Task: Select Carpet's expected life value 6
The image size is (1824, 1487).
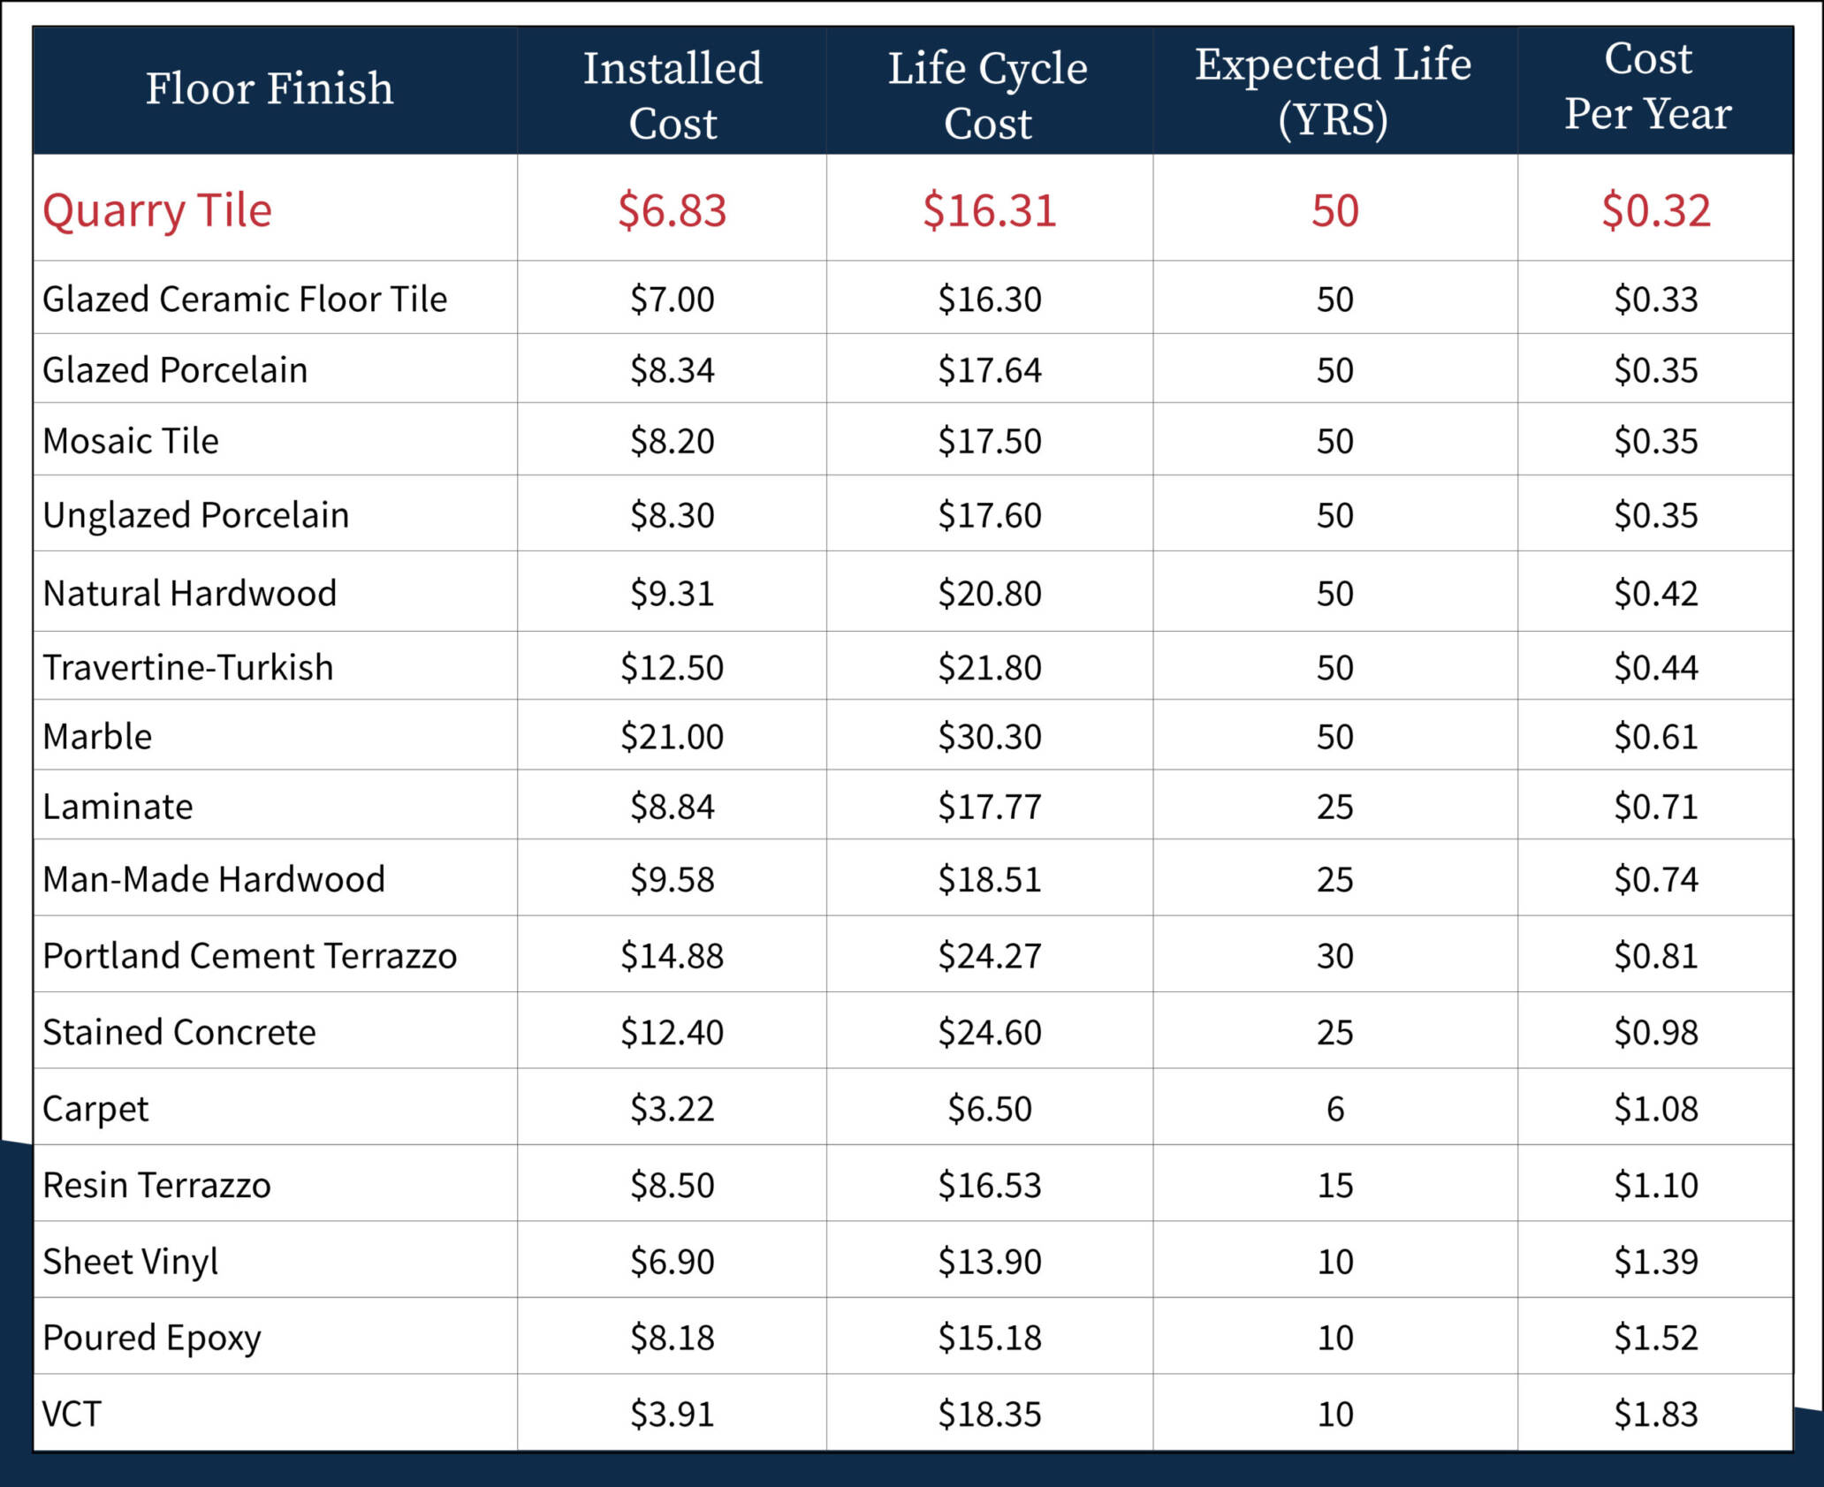Action: click(1334, 1109)
